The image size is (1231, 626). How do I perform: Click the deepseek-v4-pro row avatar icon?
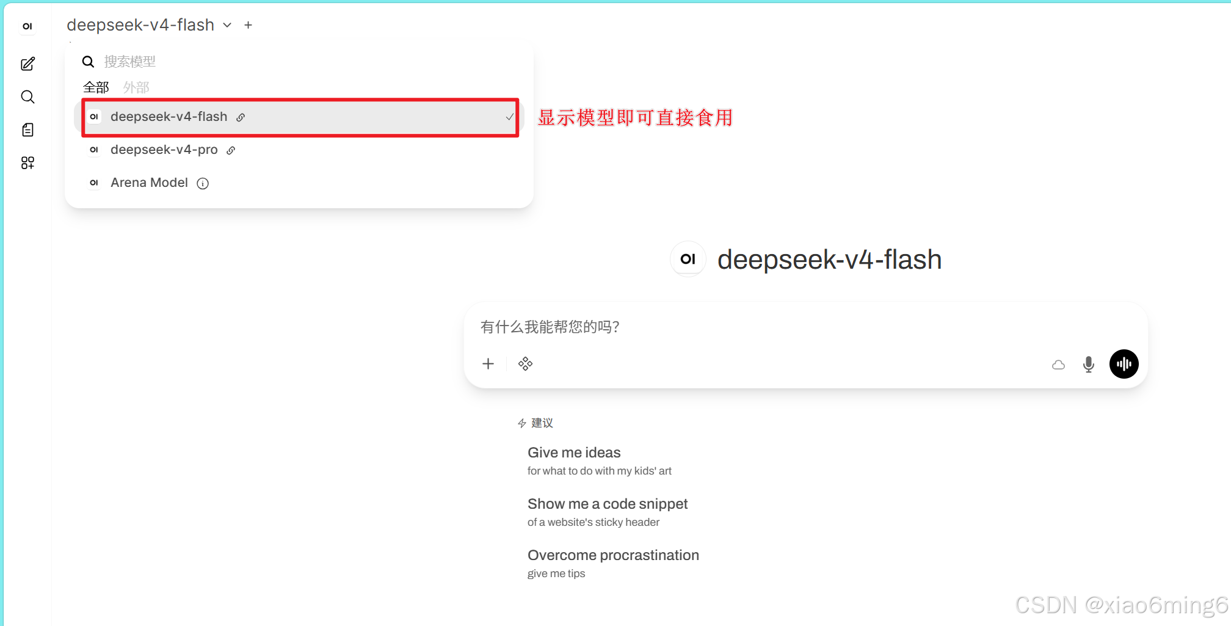(94, 150)
